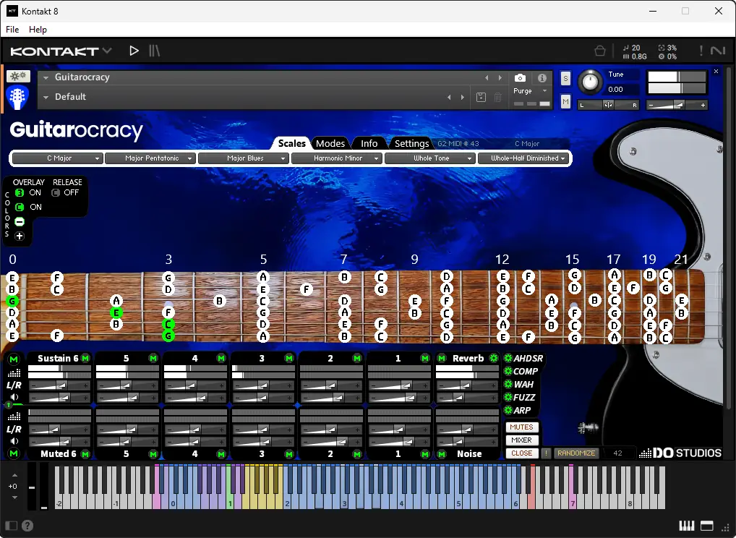The height and width of the screenshot is (538, 736).
Task: Open the KONTAKT main menu logo
Action: point(61,51)
